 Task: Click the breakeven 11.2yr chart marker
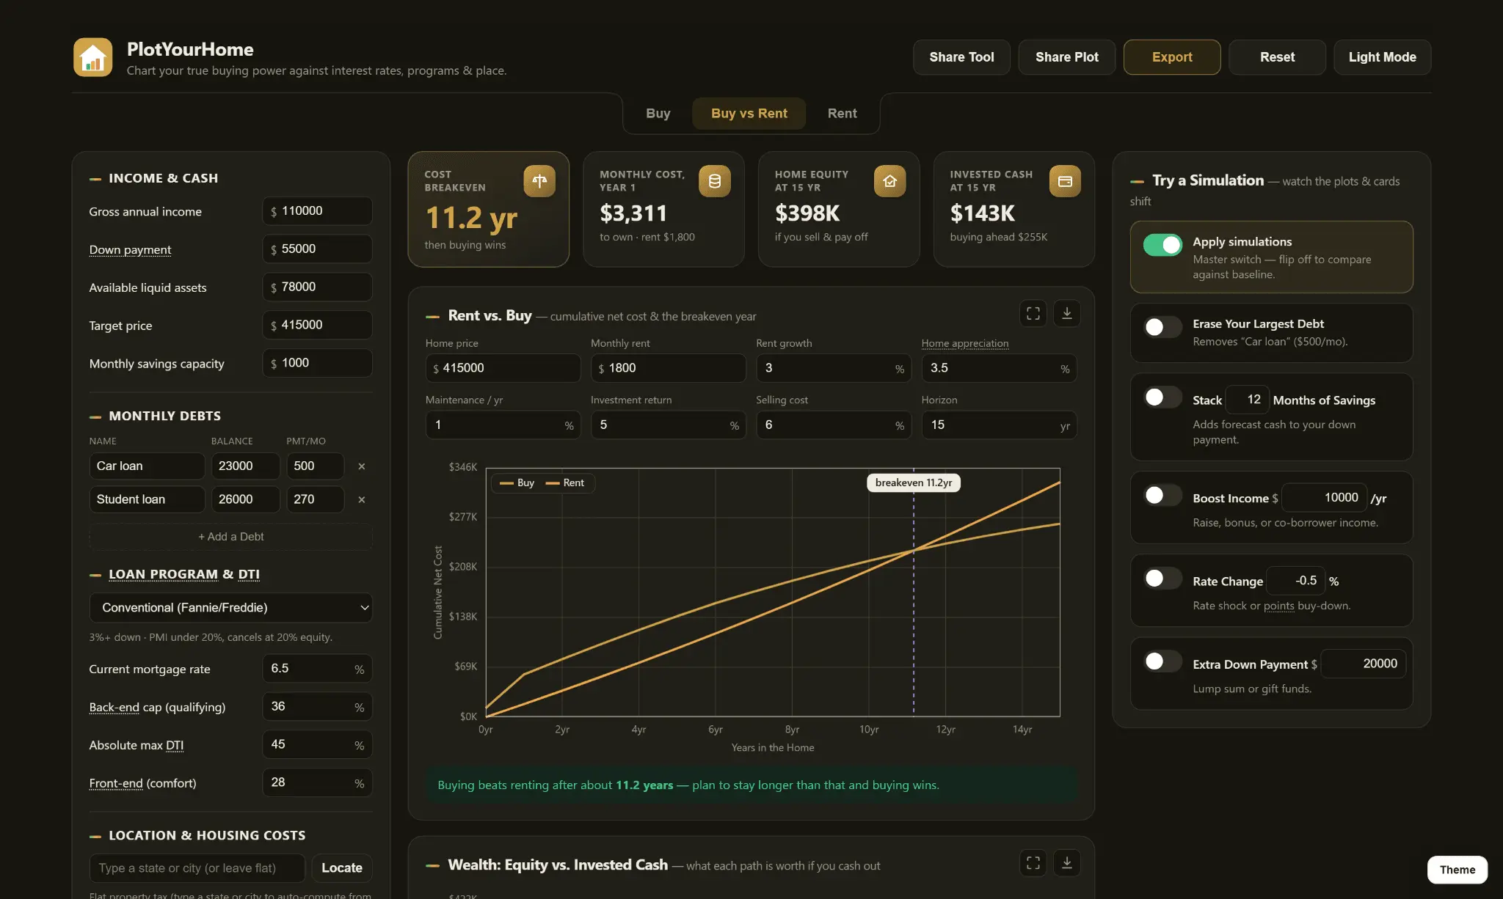[x=914, y=482]
